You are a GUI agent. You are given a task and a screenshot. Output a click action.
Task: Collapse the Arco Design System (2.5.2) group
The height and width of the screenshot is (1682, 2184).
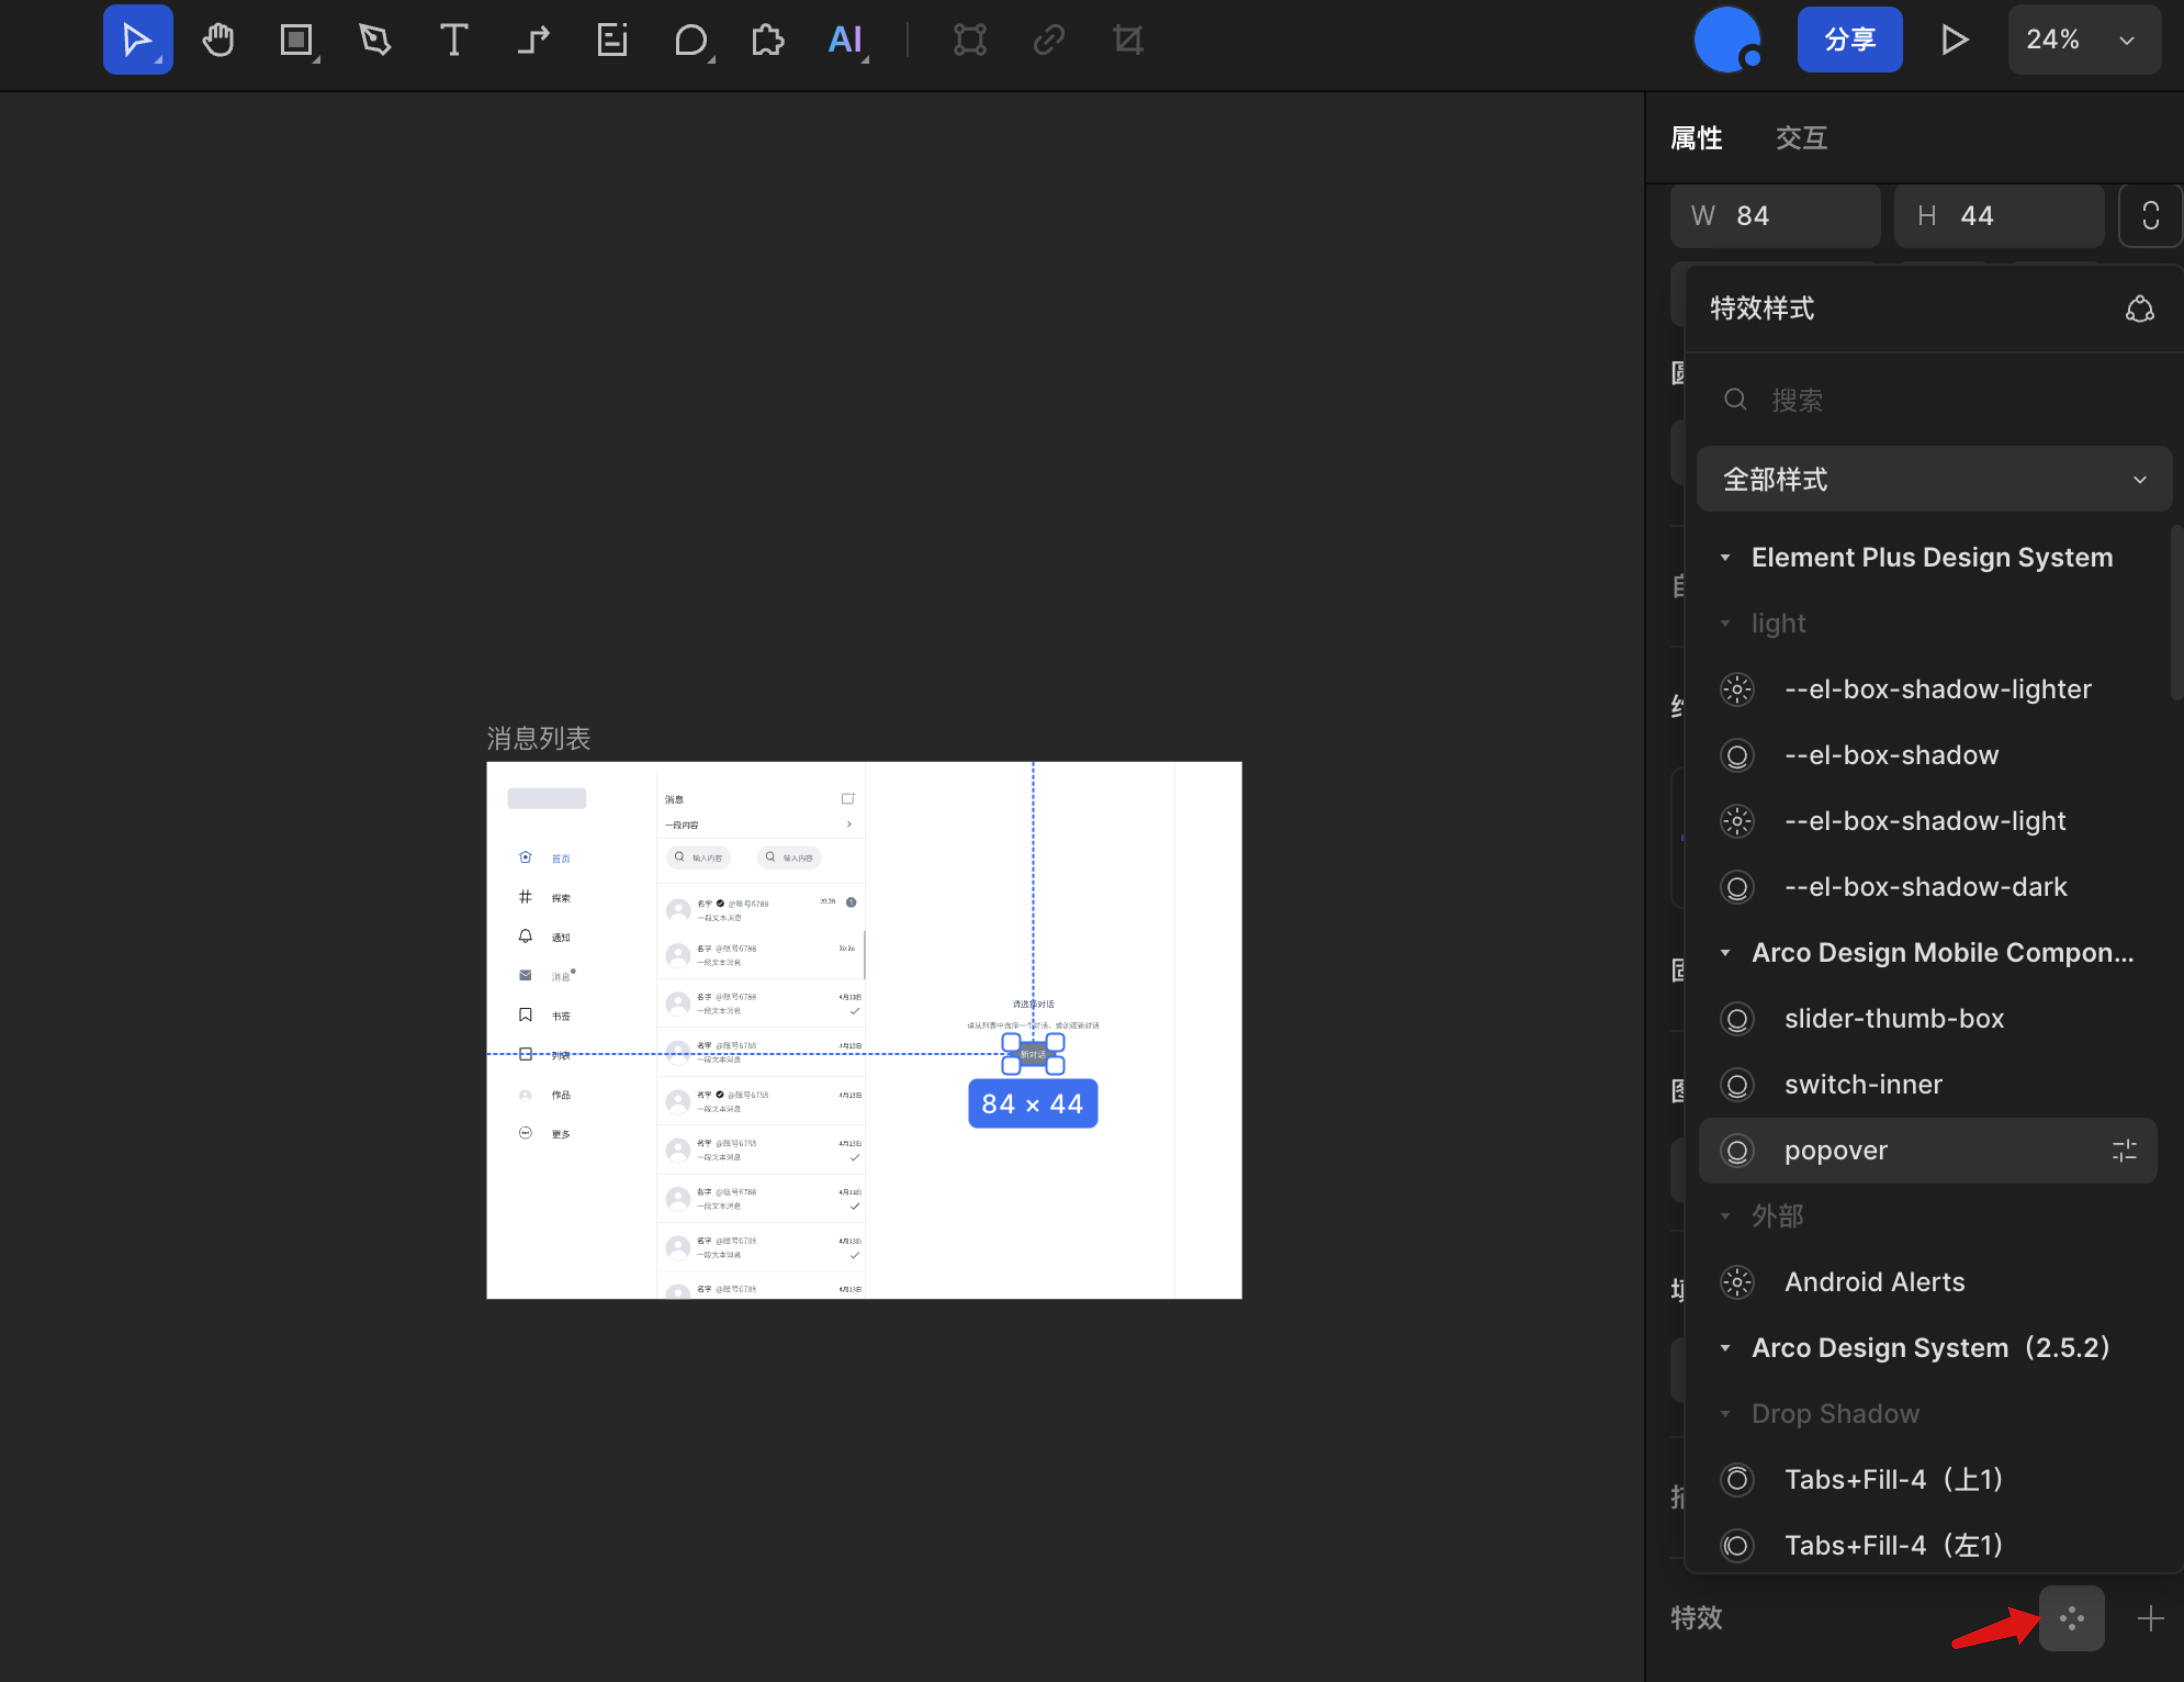click(x=1725, y=1348)
